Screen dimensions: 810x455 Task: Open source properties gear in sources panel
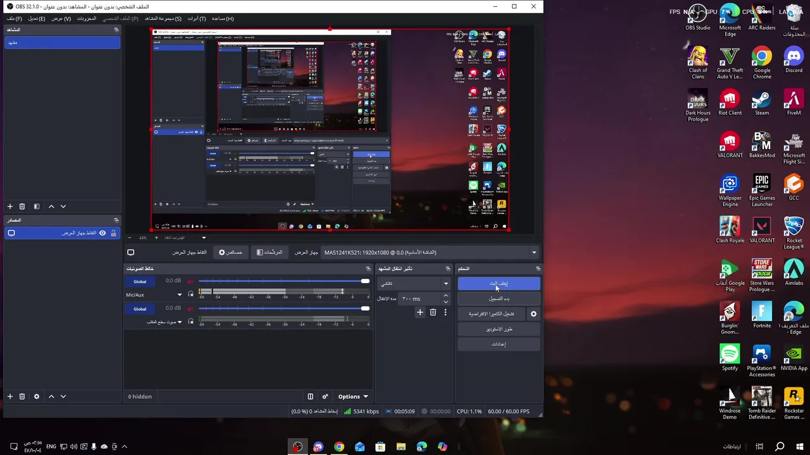coord(37,396)
